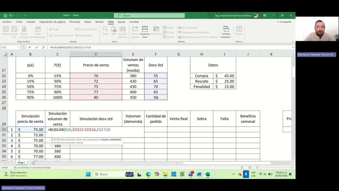Viewport: 339px width, 191px height.
Task: Click the Macros icon
Action: pos(239,29)
